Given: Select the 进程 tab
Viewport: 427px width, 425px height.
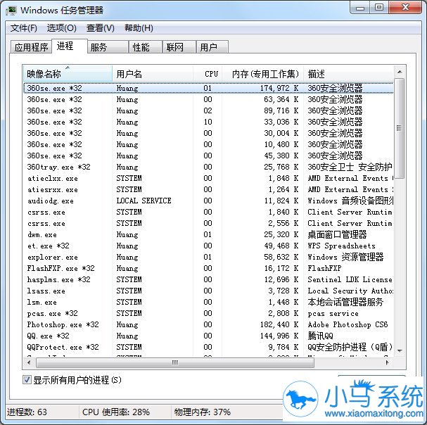Looking at the screenshot, I should pyautogui.click(x=70, y=46).
